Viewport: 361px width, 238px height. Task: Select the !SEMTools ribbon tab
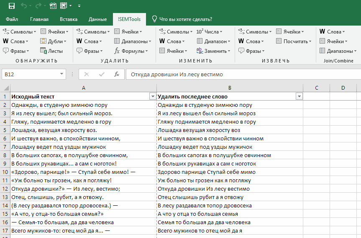pyautogui.click(x=129, y=19)
